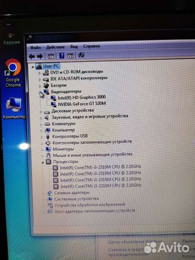This screenshot has width=195, height=260.
Task: Click the speaker icon for Звуковые устройства
Action: click(47, 118)
